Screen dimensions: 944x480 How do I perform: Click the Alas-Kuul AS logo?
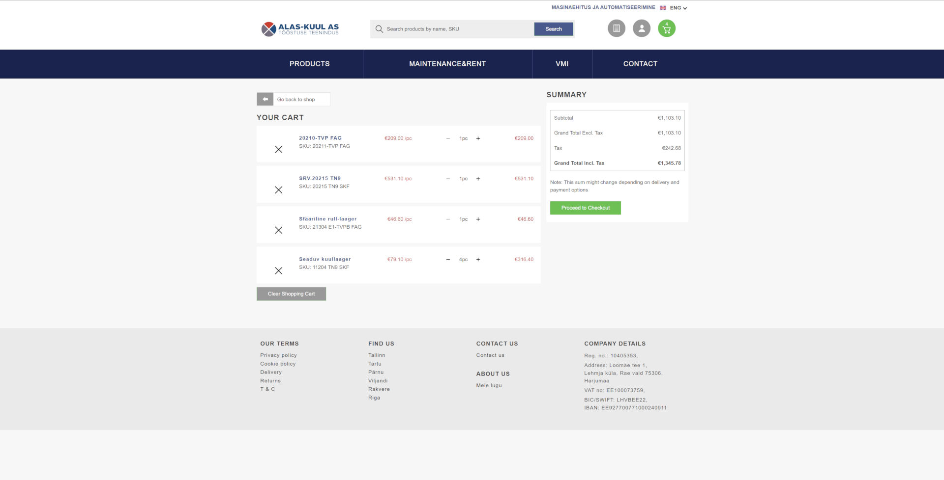[299, 28]
